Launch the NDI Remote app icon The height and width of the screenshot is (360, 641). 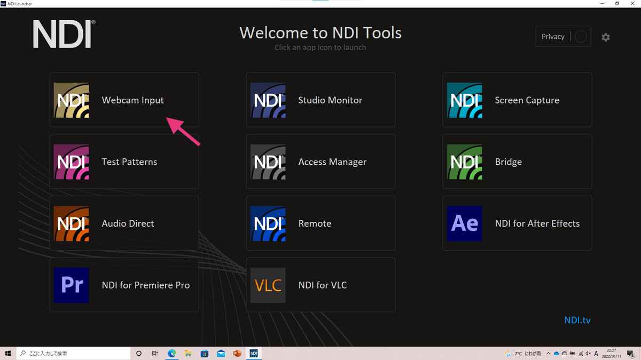[268, 223]
